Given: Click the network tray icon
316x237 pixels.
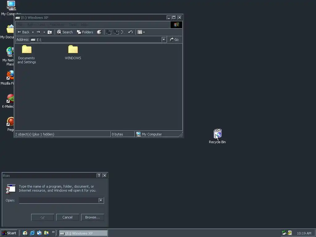Looking at the screenshot, I should point(284,233).
